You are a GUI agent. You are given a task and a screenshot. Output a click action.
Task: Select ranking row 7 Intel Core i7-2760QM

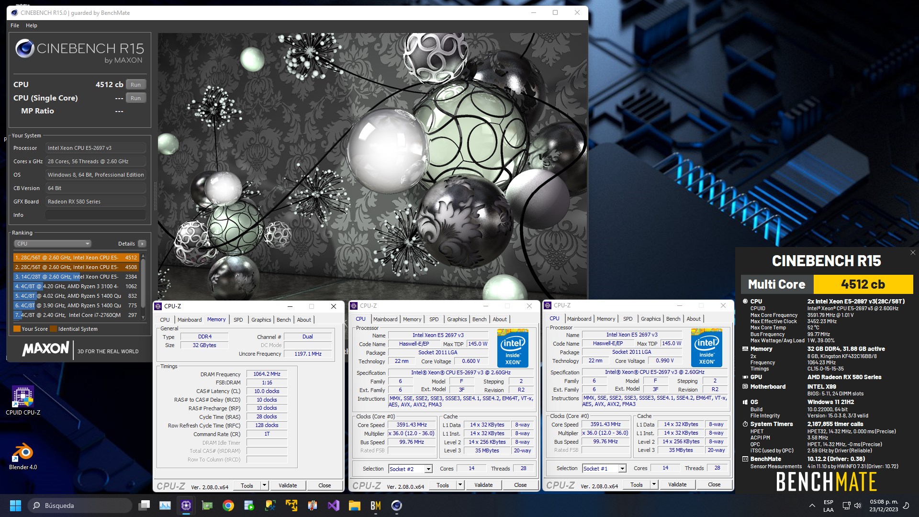coord(76,315)
